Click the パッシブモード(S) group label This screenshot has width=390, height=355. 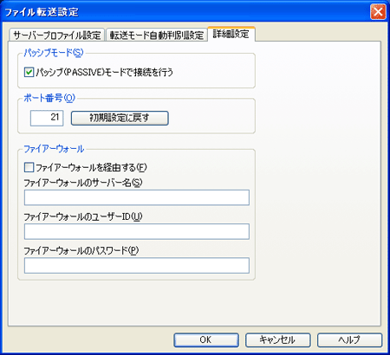[x=54, y=53]
